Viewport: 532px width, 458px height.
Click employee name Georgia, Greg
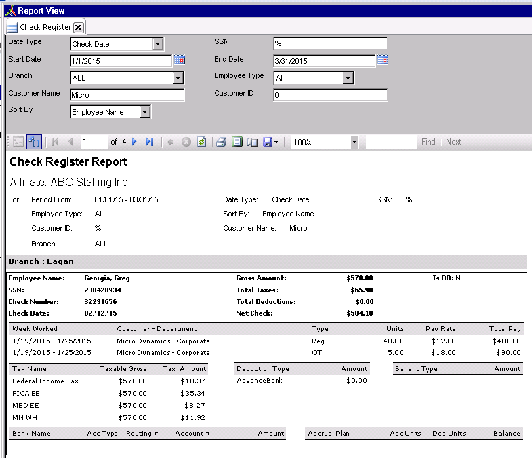pos(107,278)
